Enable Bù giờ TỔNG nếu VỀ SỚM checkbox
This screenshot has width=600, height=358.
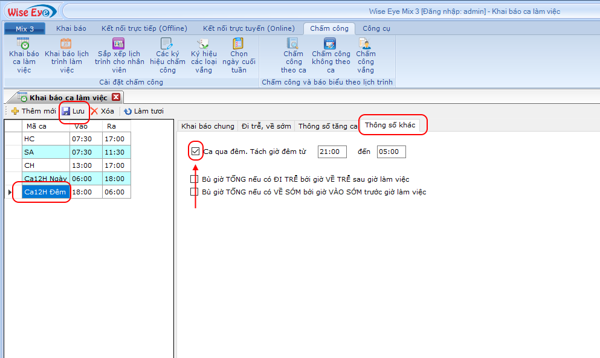click(x=194, y=192)
